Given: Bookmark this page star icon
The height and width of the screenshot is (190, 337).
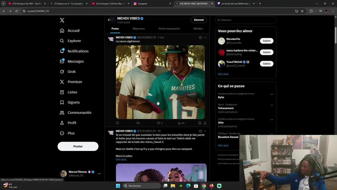Looking at the screenshot, I should coord(302,11).
